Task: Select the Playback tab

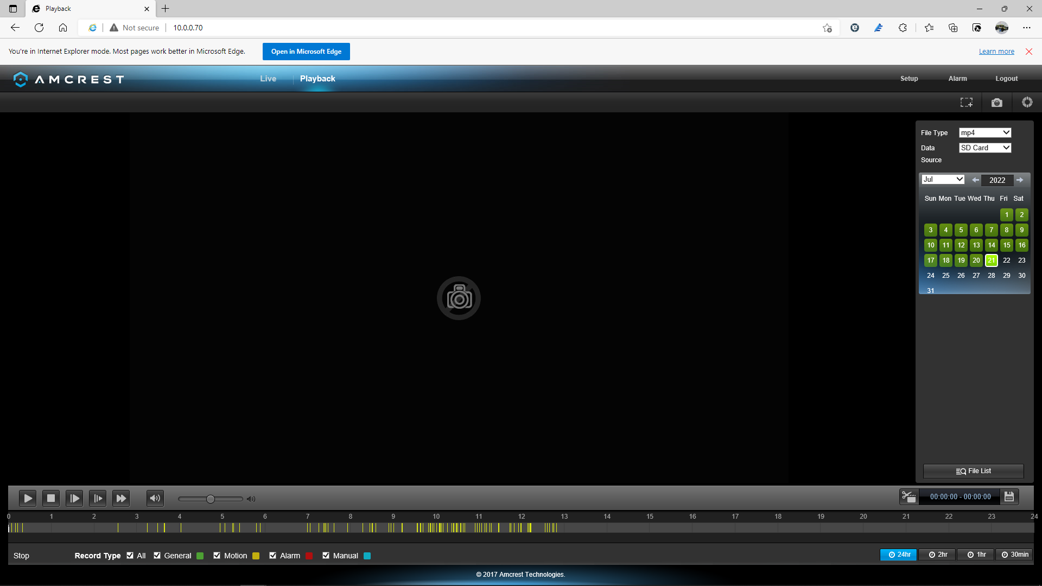Action: (317, 79)
